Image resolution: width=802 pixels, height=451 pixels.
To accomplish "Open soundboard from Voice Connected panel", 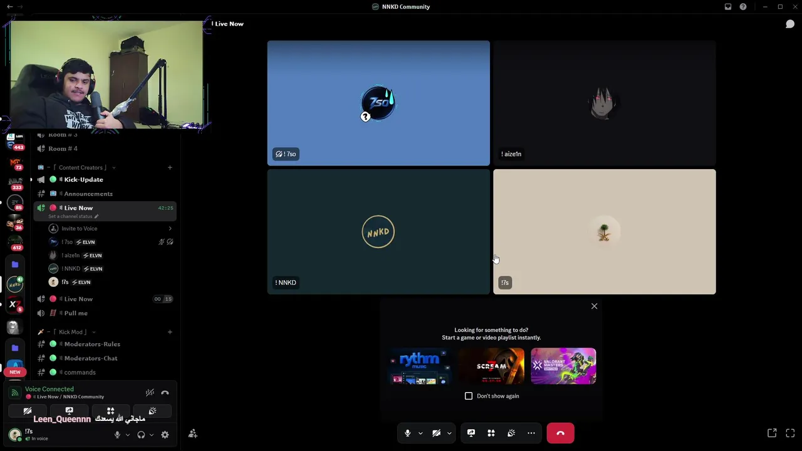I will tap(152, 411).
